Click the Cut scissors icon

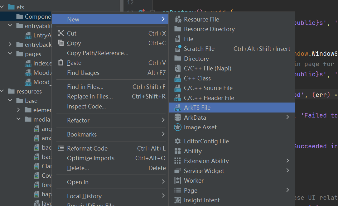(61, 33)
